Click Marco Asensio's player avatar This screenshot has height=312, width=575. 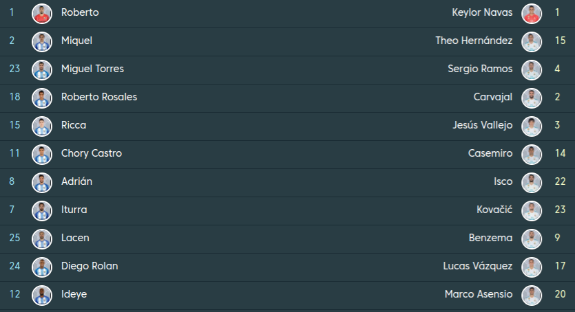[531, 295]
